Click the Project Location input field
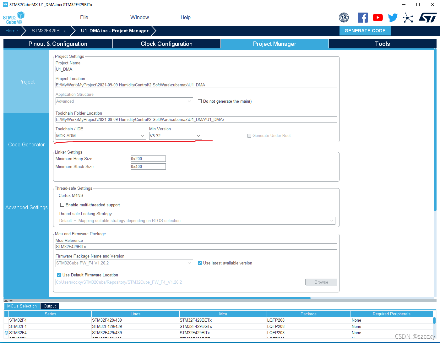 coord(196,85)
